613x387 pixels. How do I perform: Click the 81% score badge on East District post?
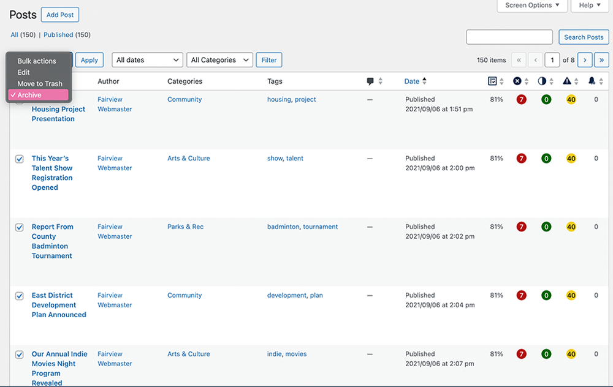pos(496,295)
